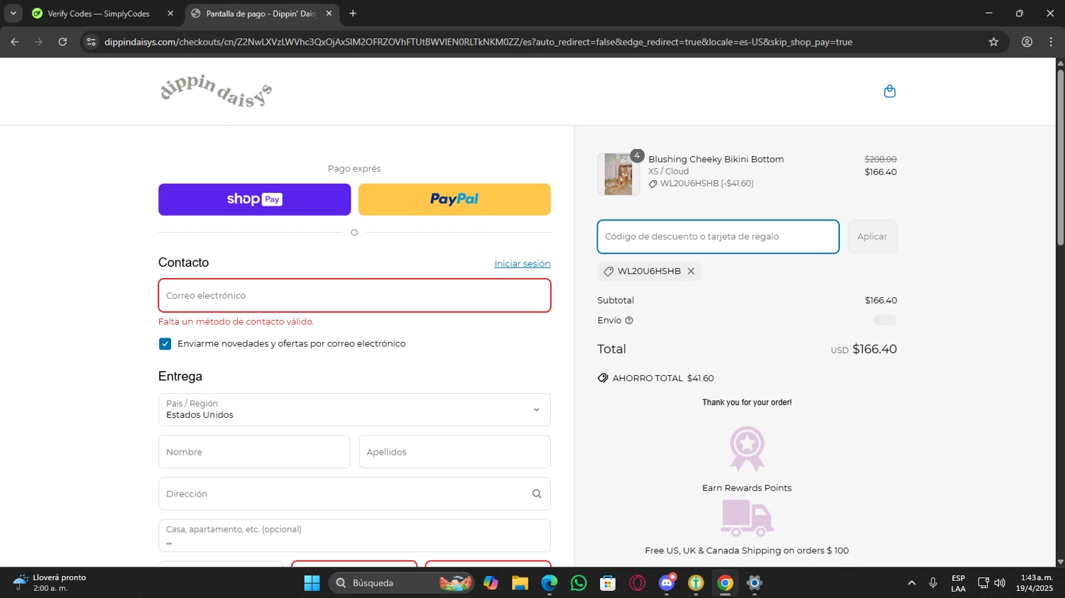Open Opera browser from the taskbar
This screenshot has height=598, width=1065.
[x=638, y=583]
